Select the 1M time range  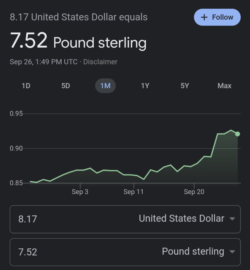tap(105, 86)
